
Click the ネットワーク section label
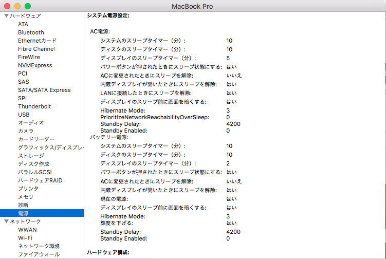tap(25, 221)
